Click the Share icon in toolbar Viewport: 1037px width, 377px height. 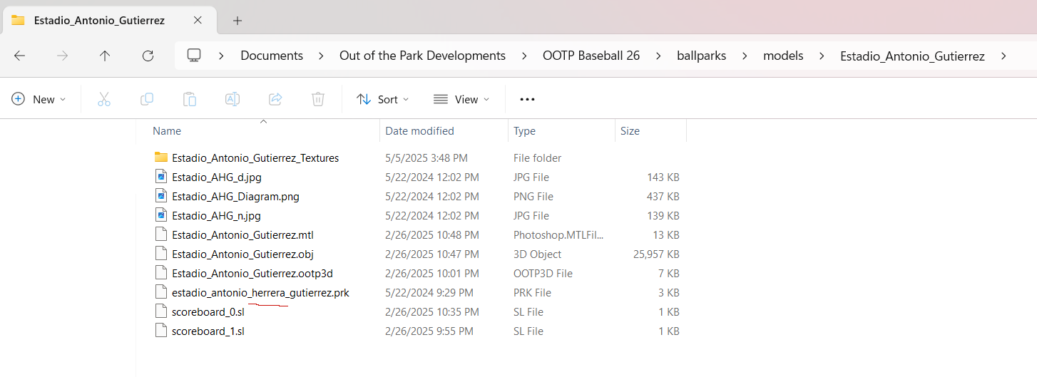tap(275, 99)
